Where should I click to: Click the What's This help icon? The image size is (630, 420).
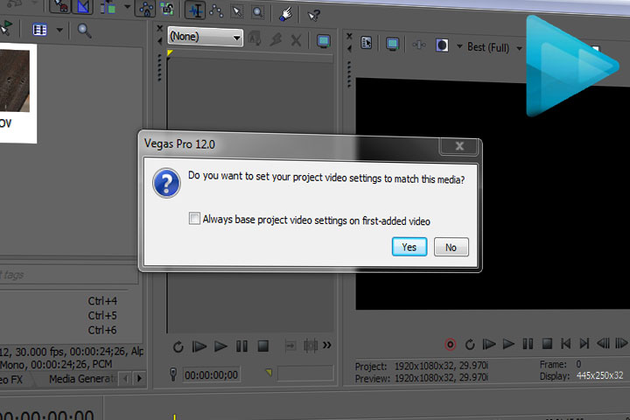click(x=313, y=16)
